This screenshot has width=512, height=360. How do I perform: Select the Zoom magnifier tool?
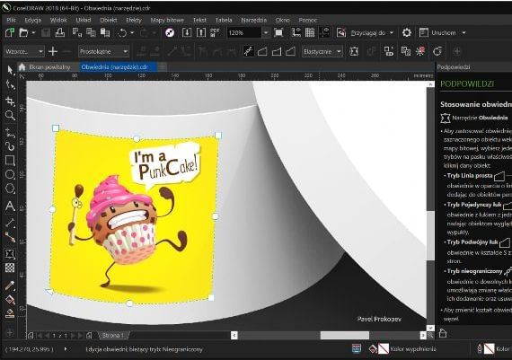coord(10,115)
